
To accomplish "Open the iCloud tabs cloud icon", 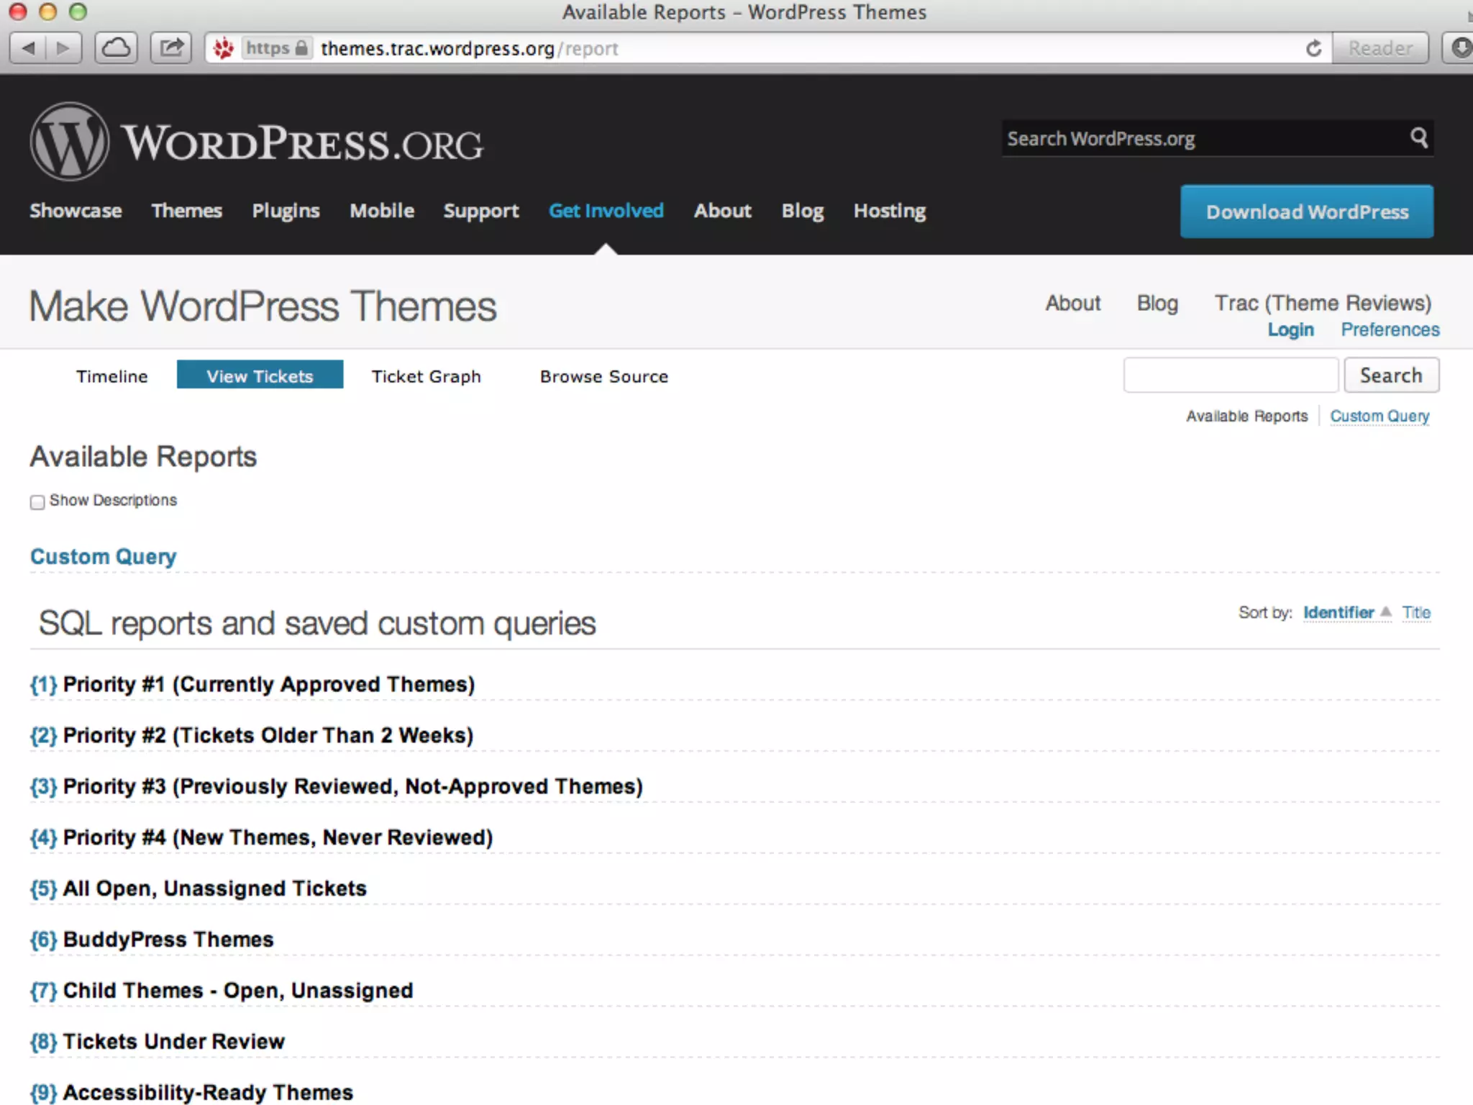I will 116,48.
